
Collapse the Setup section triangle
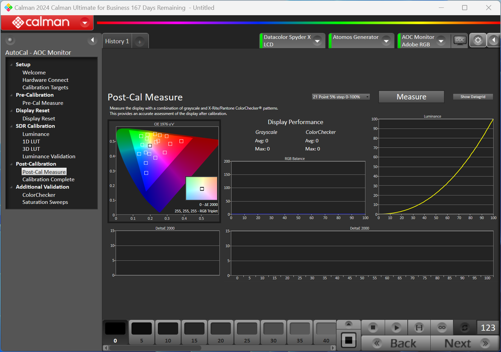coord(12,65)
